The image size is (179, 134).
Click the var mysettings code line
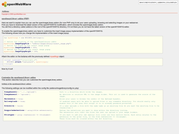[x=24, y=38]
